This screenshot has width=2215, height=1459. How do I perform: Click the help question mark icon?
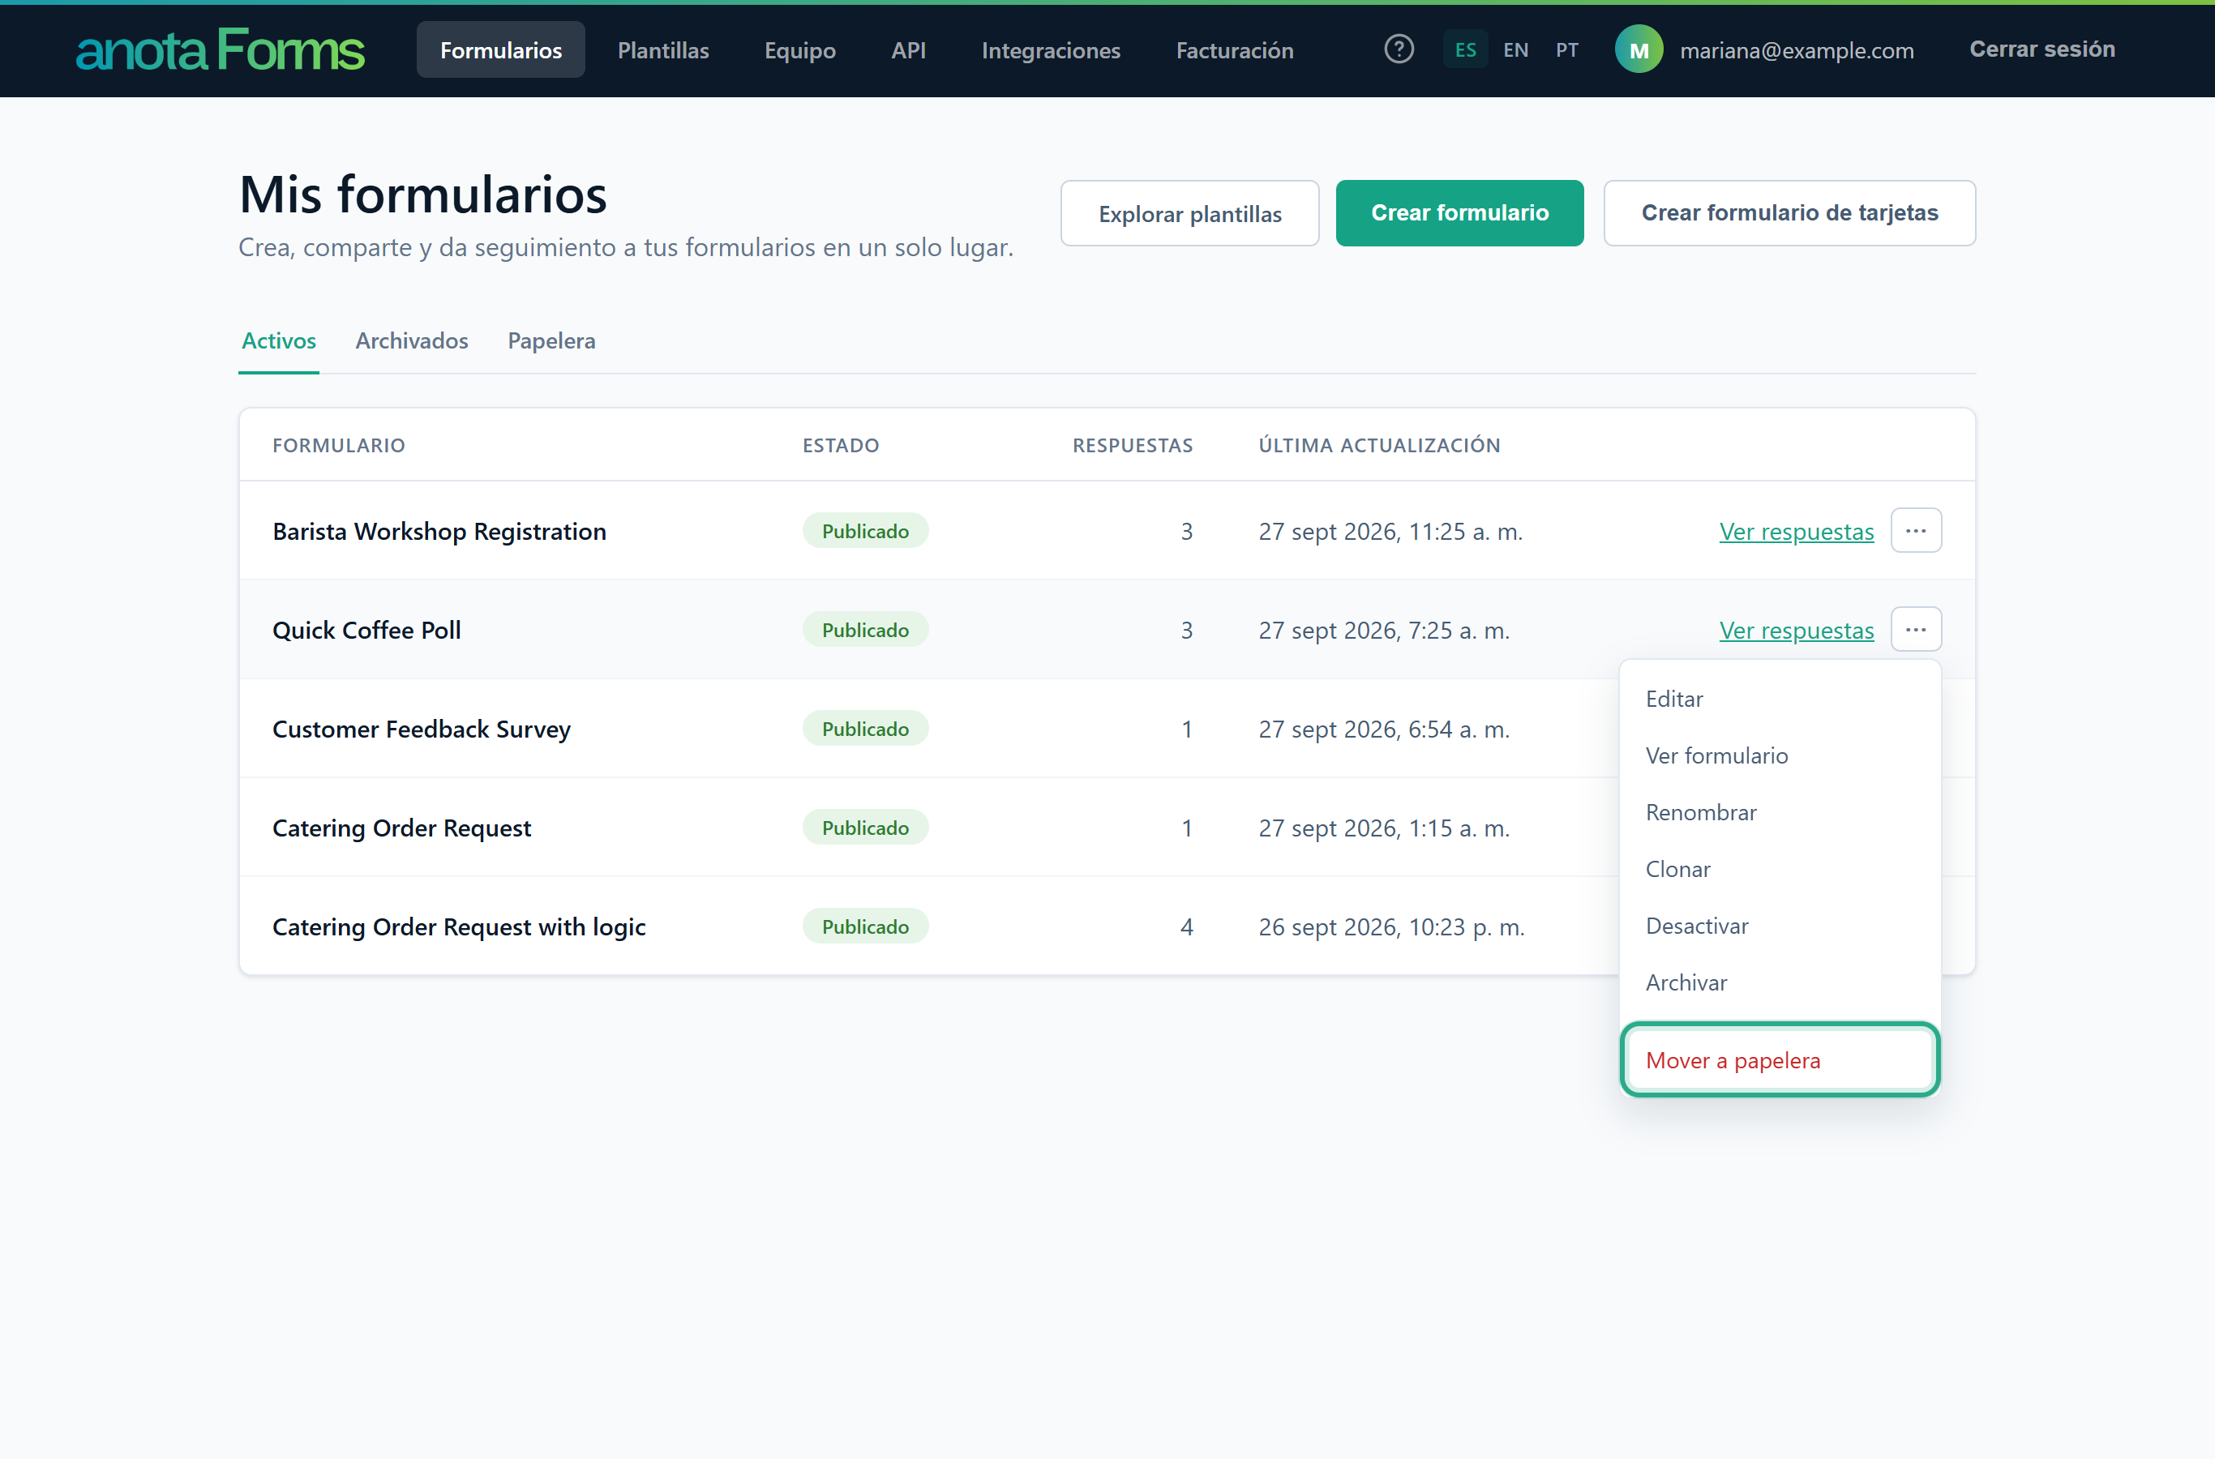pyautogui.click(x=1399, y=49)
